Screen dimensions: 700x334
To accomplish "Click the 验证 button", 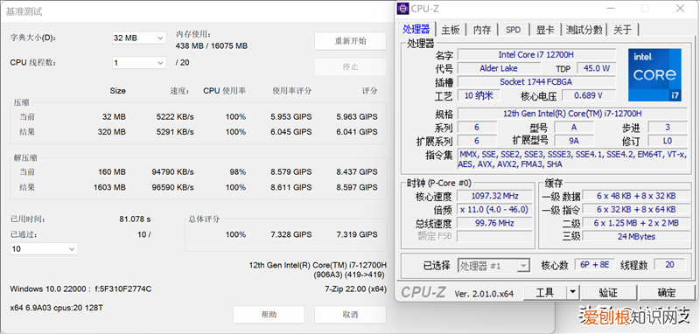I will [x=608, y=293].
